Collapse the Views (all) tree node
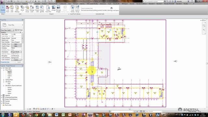 coord(2,68)
